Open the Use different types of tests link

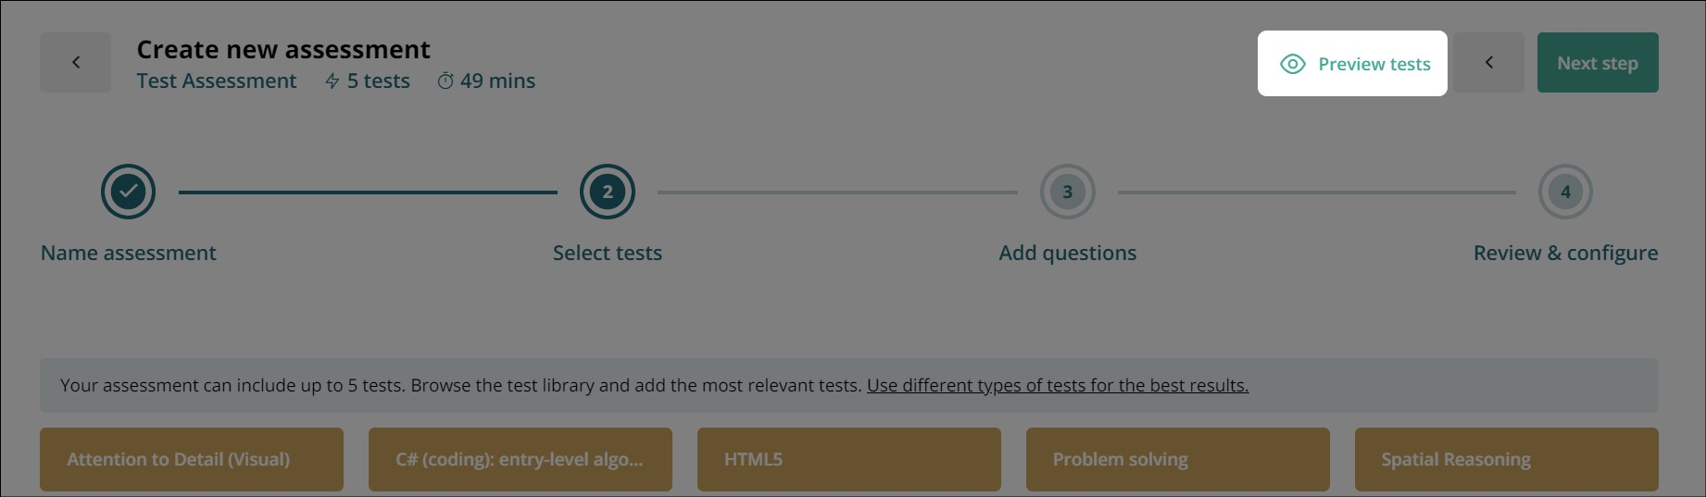coord(1058,385)
